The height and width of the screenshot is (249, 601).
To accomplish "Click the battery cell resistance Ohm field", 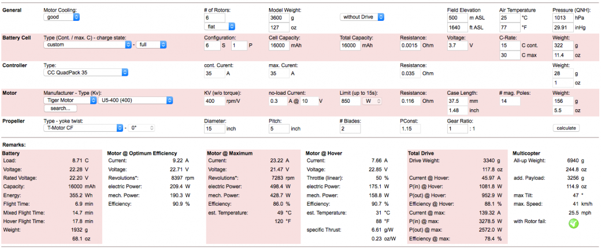I will 410,46.
